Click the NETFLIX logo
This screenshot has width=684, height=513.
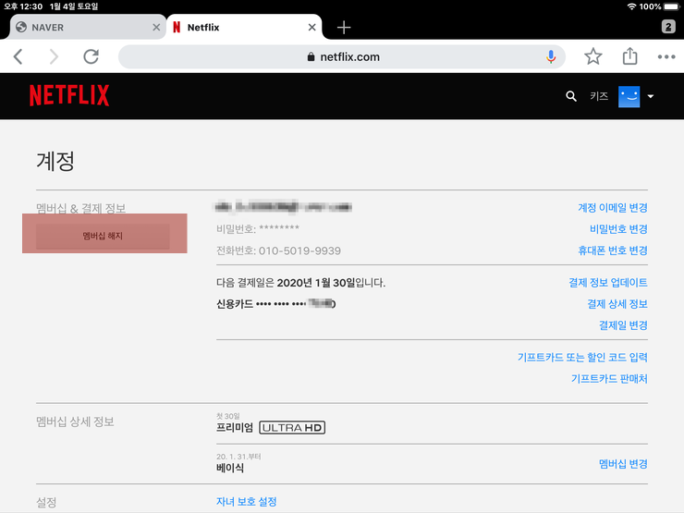click(x=69, y=95)
